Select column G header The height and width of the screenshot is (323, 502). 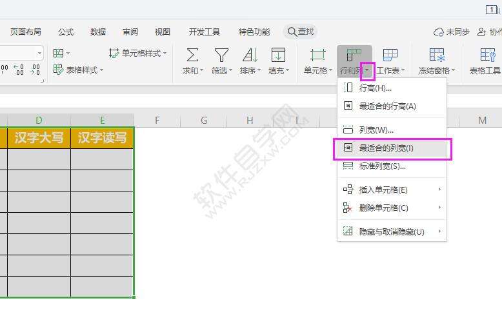coord(204,121)
